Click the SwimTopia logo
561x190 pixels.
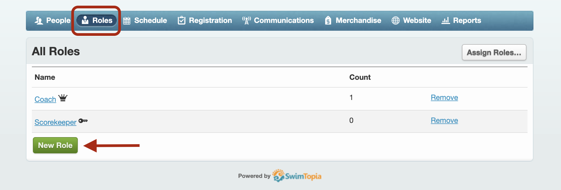click(x=297, y=176)
